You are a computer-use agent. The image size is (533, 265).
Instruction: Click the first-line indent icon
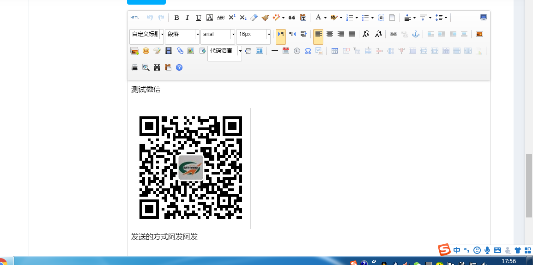pyautogui.click(x=303, y=34)
